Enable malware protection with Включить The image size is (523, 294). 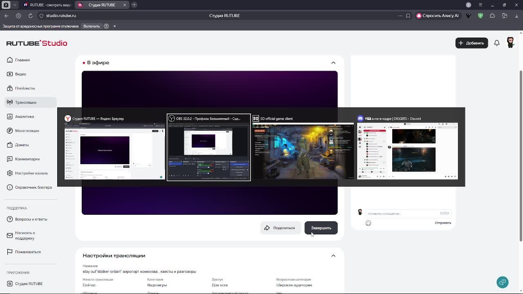92,26
